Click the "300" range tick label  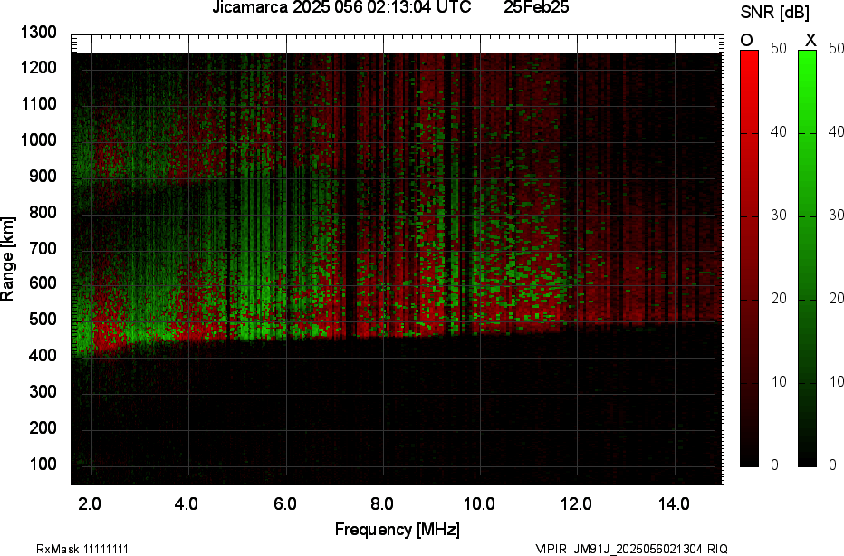point(42,391)
